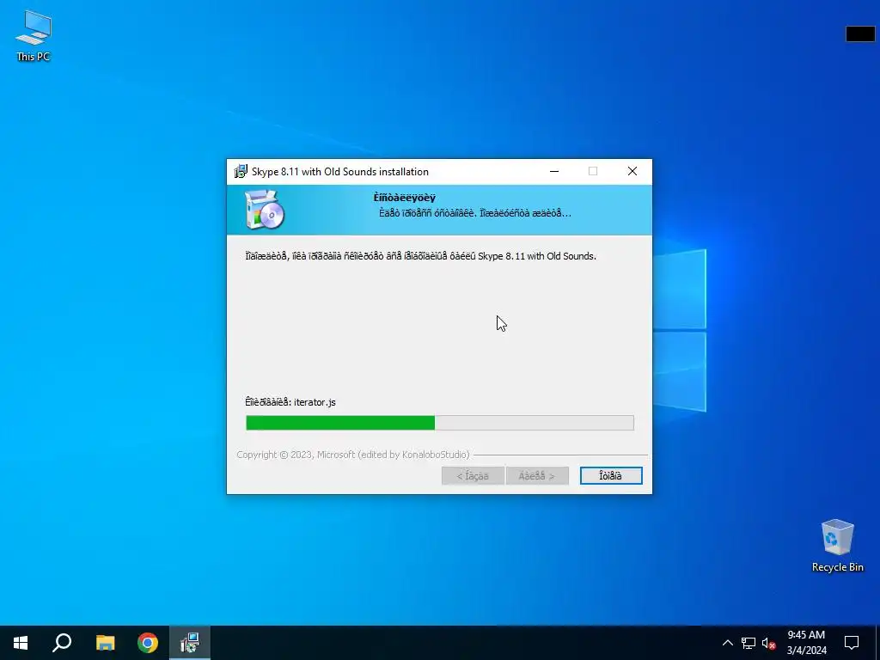The image size is (880, 660).
Task: Open the Windows Start menu
Action: point(21,643)
